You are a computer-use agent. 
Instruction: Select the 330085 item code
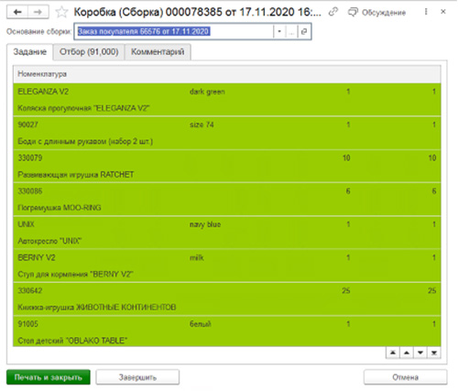(30, 191)
